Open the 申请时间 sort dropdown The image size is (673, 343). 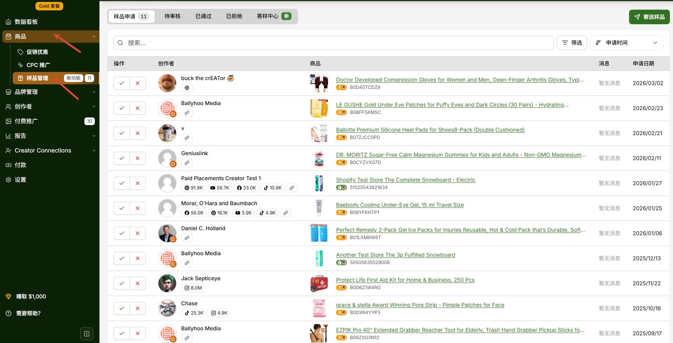point(626,43)
